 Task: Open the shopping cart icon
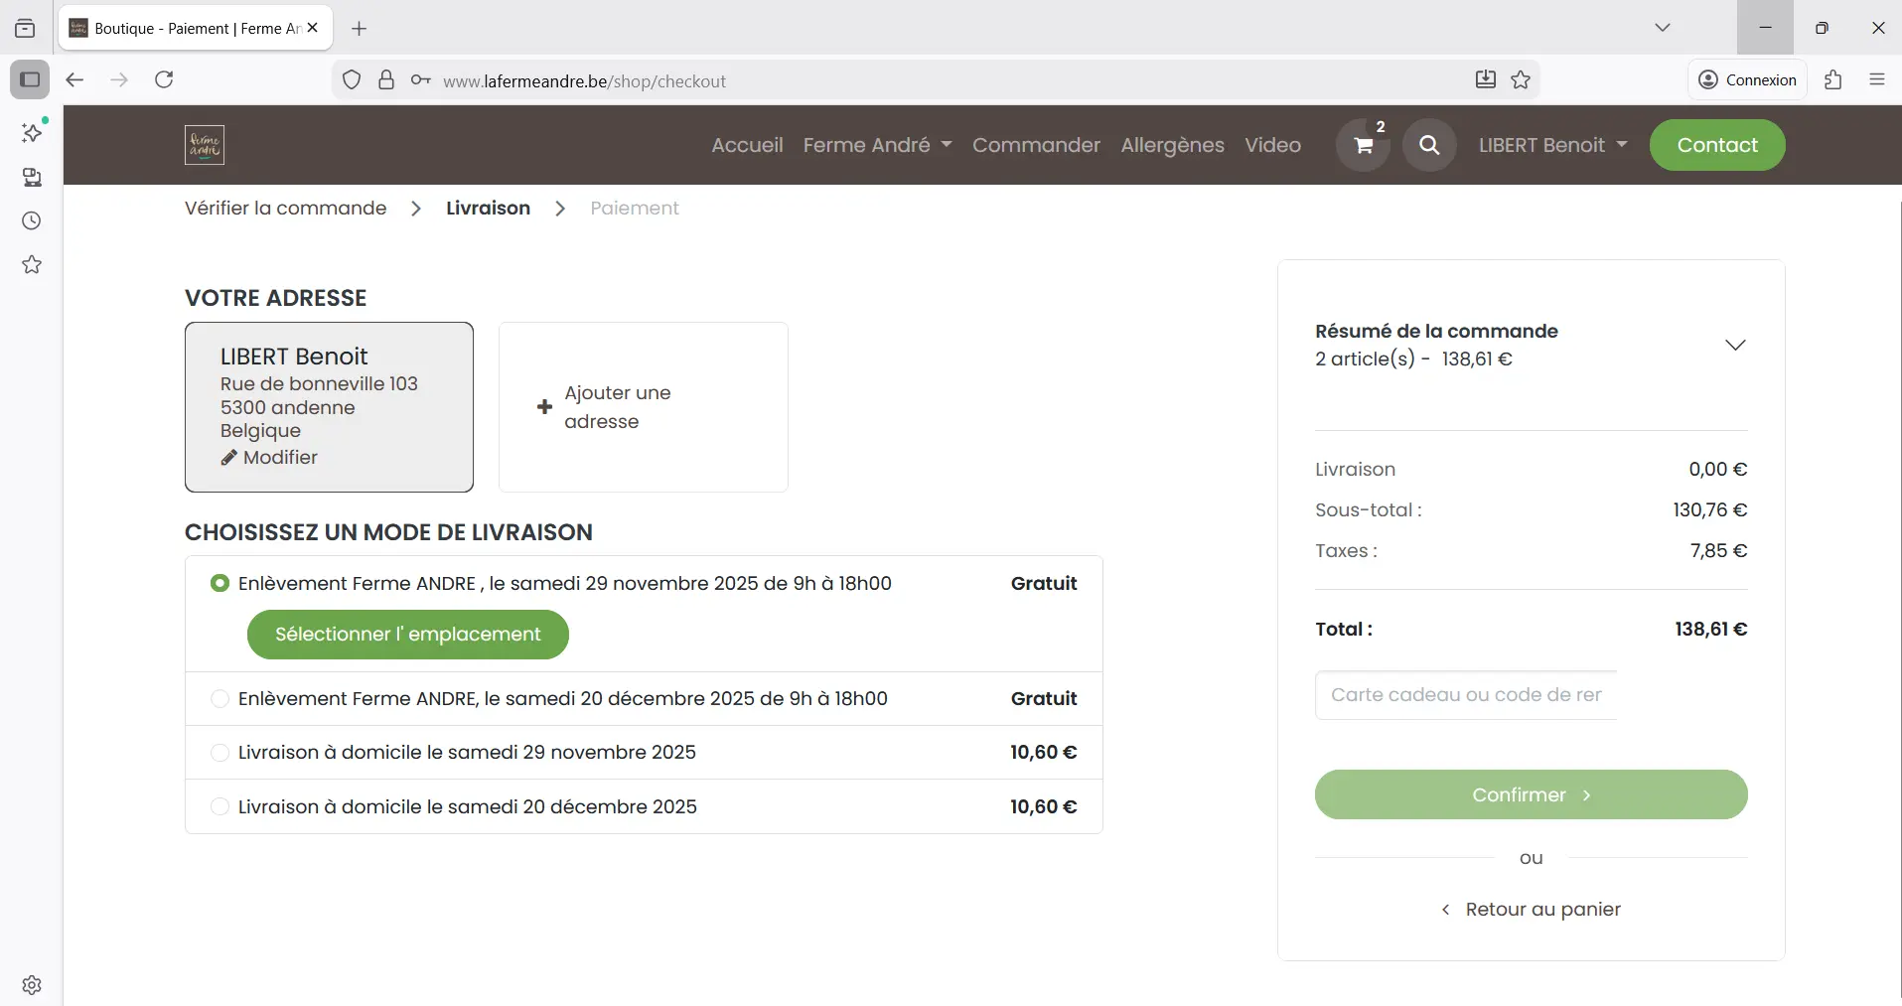click(1363, 145)
